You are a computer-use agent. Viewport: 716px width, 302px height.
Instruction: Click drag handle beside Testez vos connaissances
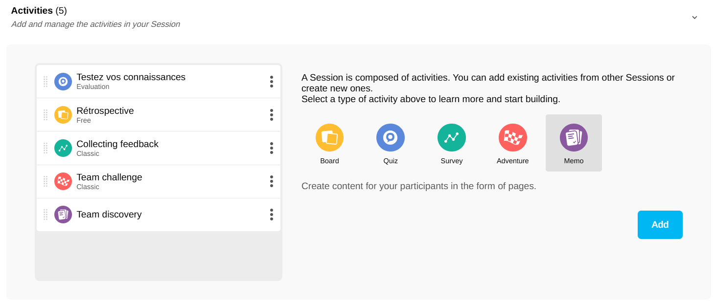click(x=46, y=82)
